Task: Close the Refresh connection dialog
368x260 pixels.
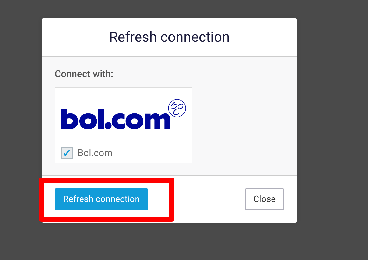Action: (x=264, y=199)
